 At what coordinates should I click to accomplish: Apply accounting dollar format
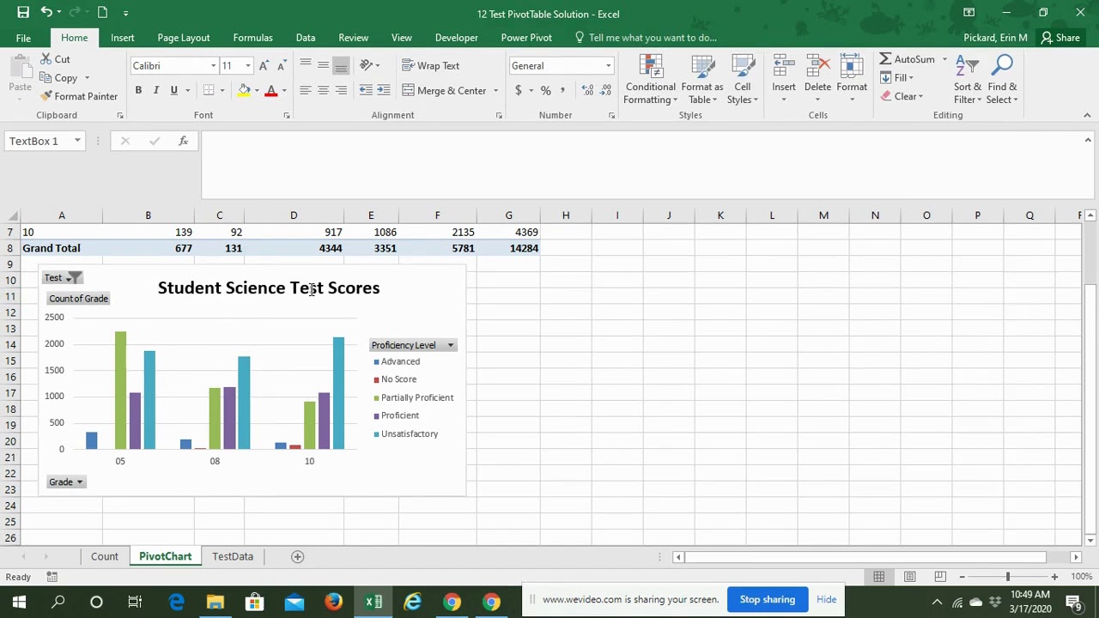(x=518, y=90)
